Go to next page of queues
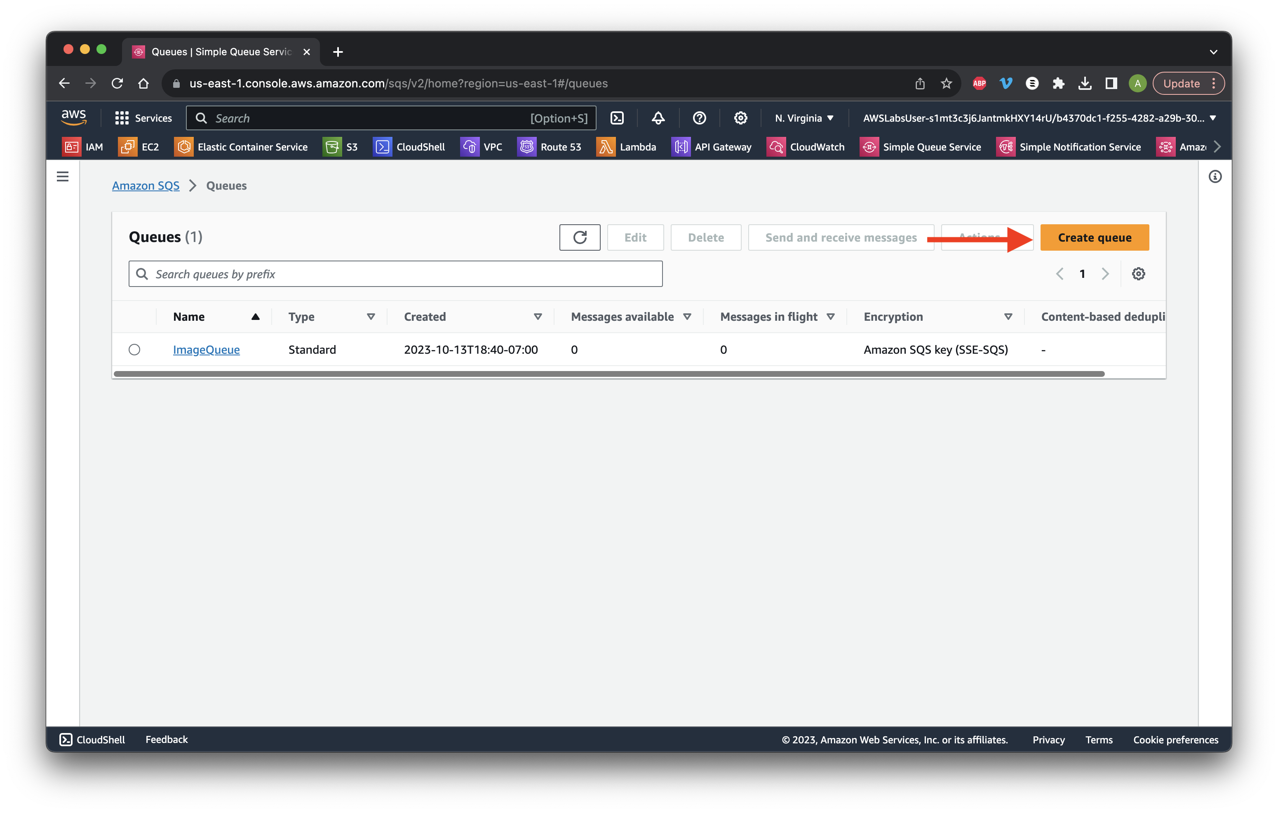 point(1105,274)
